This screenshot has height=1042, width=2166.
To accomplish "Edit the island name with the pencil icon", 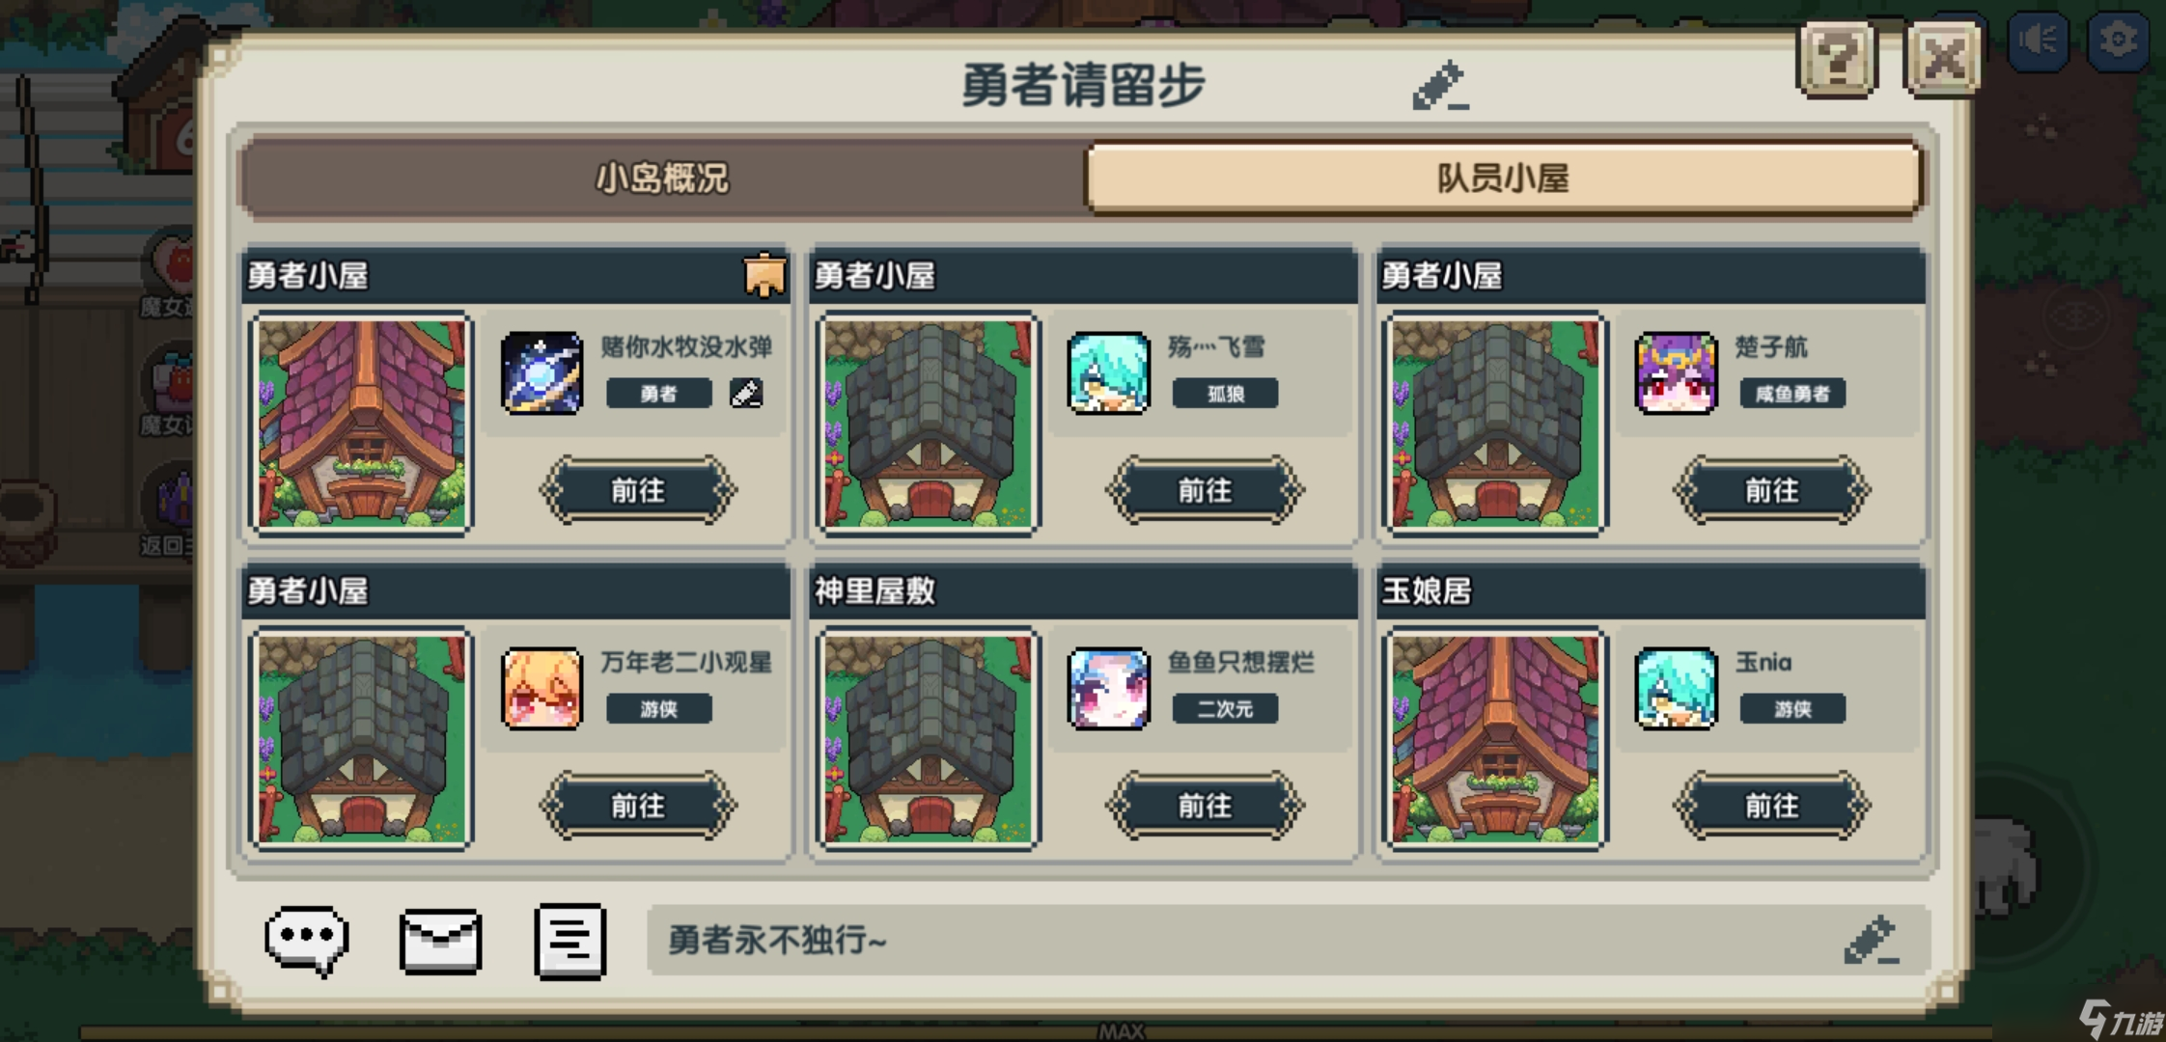I will (x=1440, y=85).
